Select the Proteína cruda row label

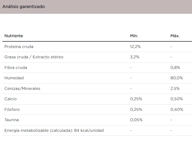(x=19, y=47)
